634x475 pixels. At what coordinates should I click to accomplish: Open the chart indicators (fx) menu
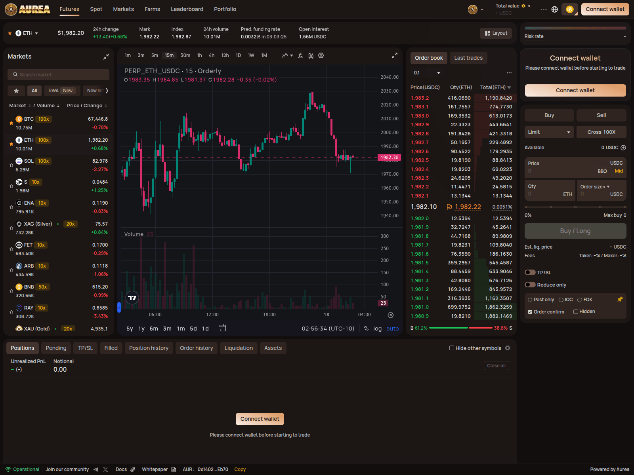pos(300,56)
